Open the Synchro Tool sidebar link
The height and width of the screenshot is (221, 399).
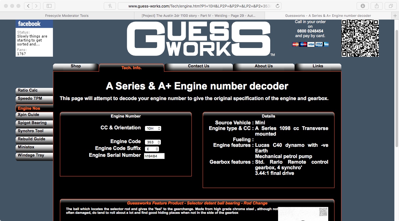coord(34,132)
